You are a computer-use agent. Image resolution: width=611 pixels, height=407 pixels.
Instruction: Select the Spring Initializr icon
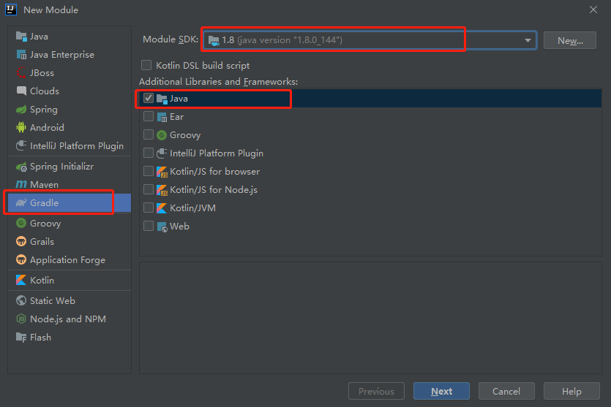(x=21, y=167)
